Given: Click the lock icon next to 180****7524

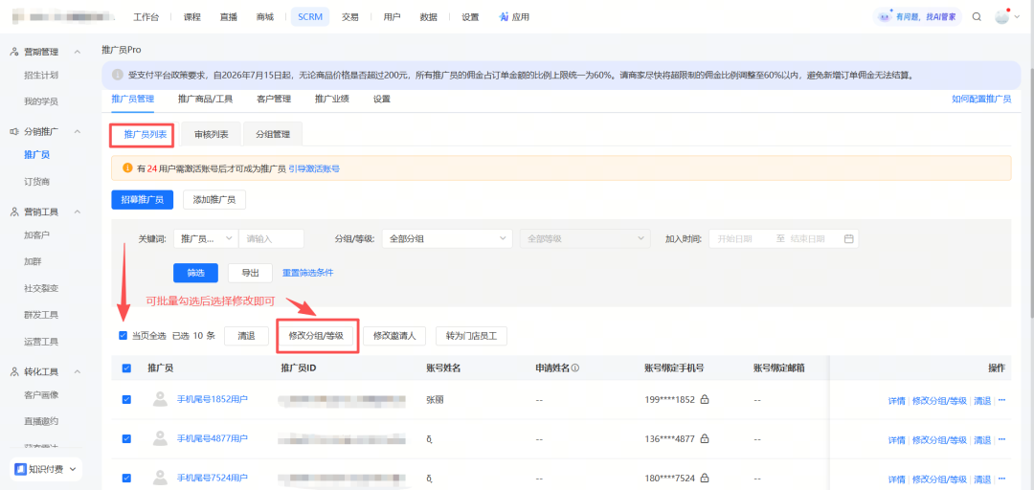Looking at the screenshot, I should click(x=705, y=479).
